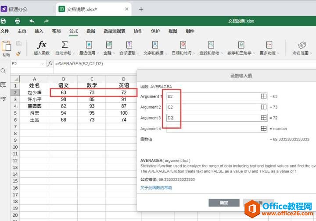Click the Argument 4 empty input field

(x=217, y=128)
